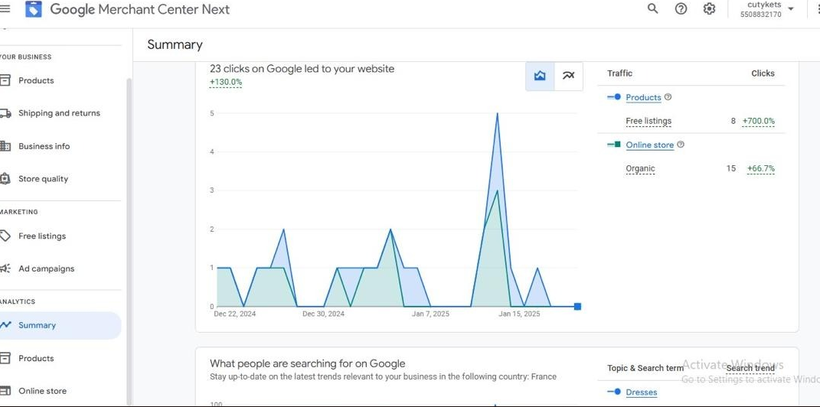
Task: Click the Dresses search topic link
Action: [641, 392]
